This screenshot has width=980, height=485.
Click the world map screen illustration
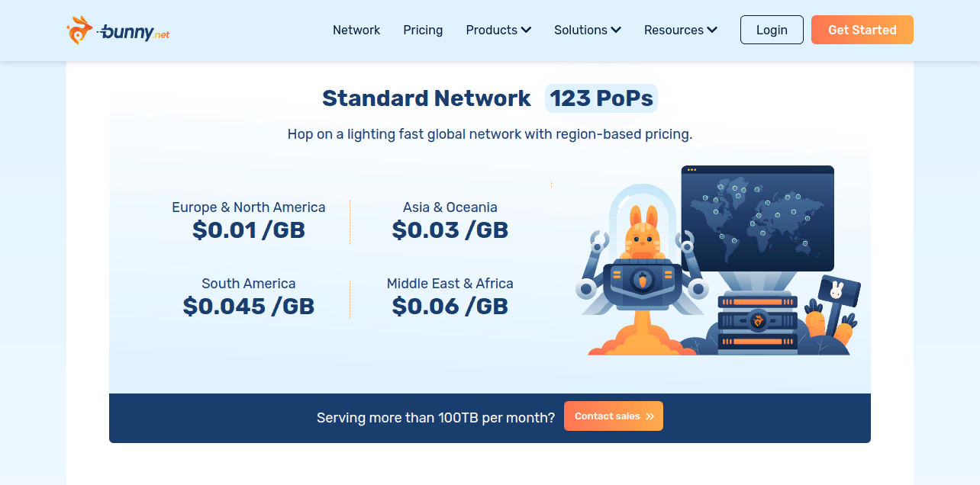(757, 218)
